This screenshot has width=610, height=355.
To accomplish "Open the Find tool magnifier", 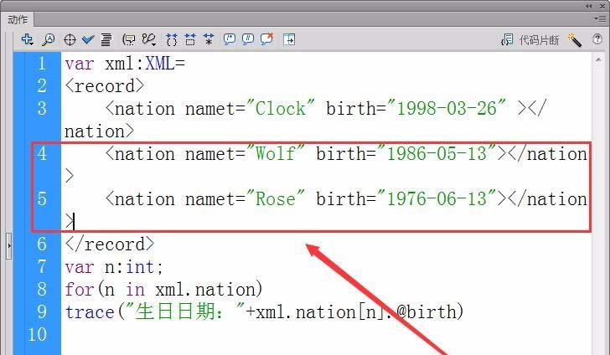I will point(49,39).
